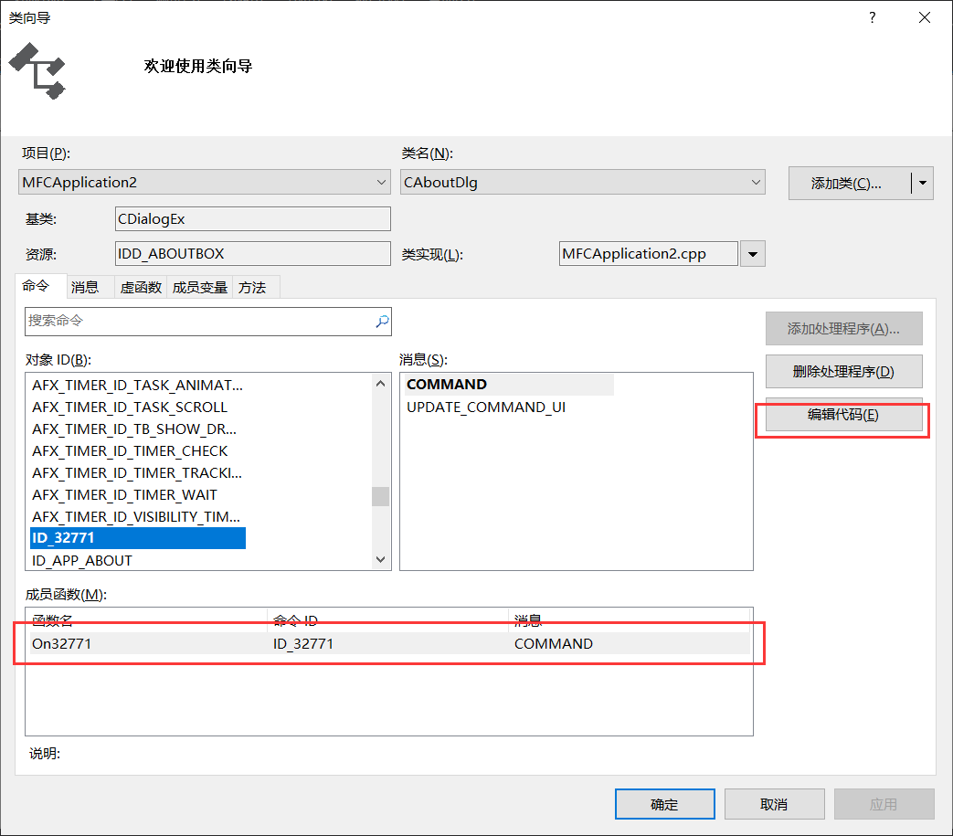953x836 pixels.
Task: Click the 搜索命令 search field
Action: pyautogui.click(x=207, y=322)
